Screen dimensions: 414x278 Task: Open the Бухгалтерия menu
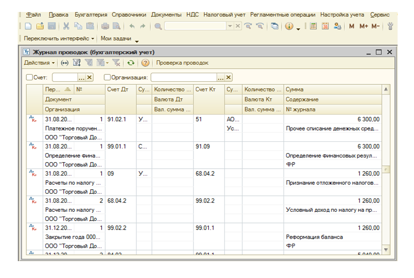[x=91, y=15]
